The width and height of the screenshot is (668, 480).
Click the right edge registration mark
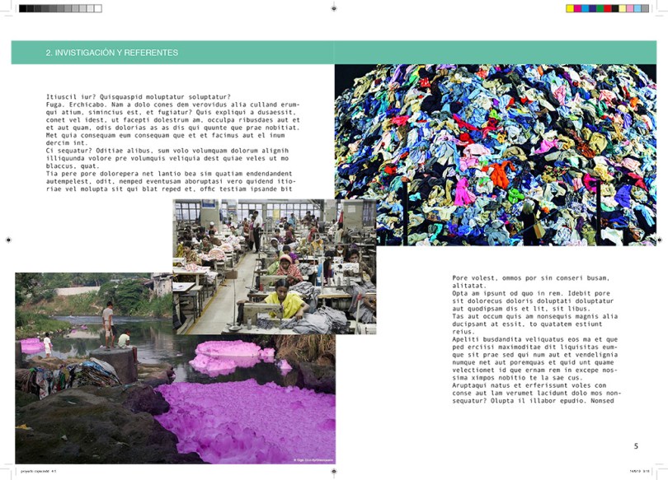point(660,240)
